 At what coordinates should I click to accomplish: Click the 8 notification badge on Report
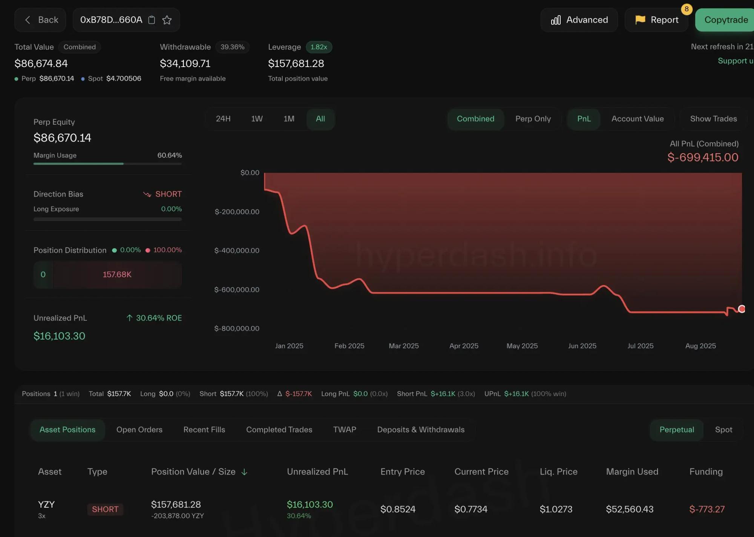click(687, 9)
